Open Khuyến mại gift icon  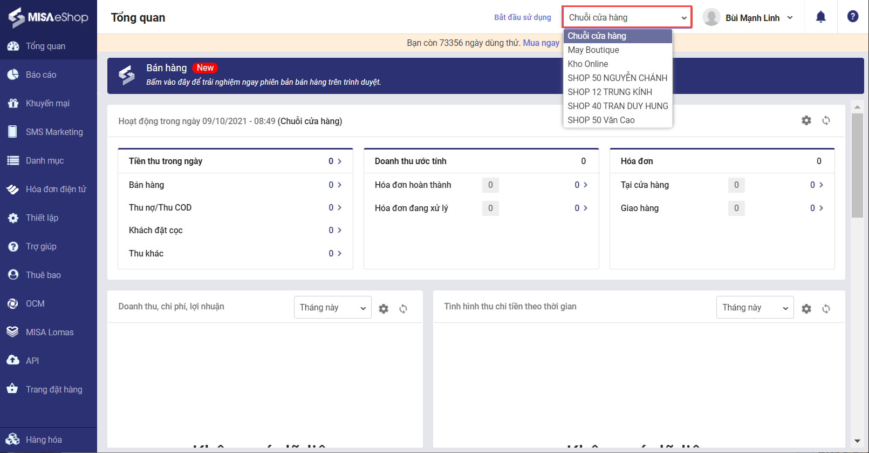pyautogui.click(x=13, y=103)
